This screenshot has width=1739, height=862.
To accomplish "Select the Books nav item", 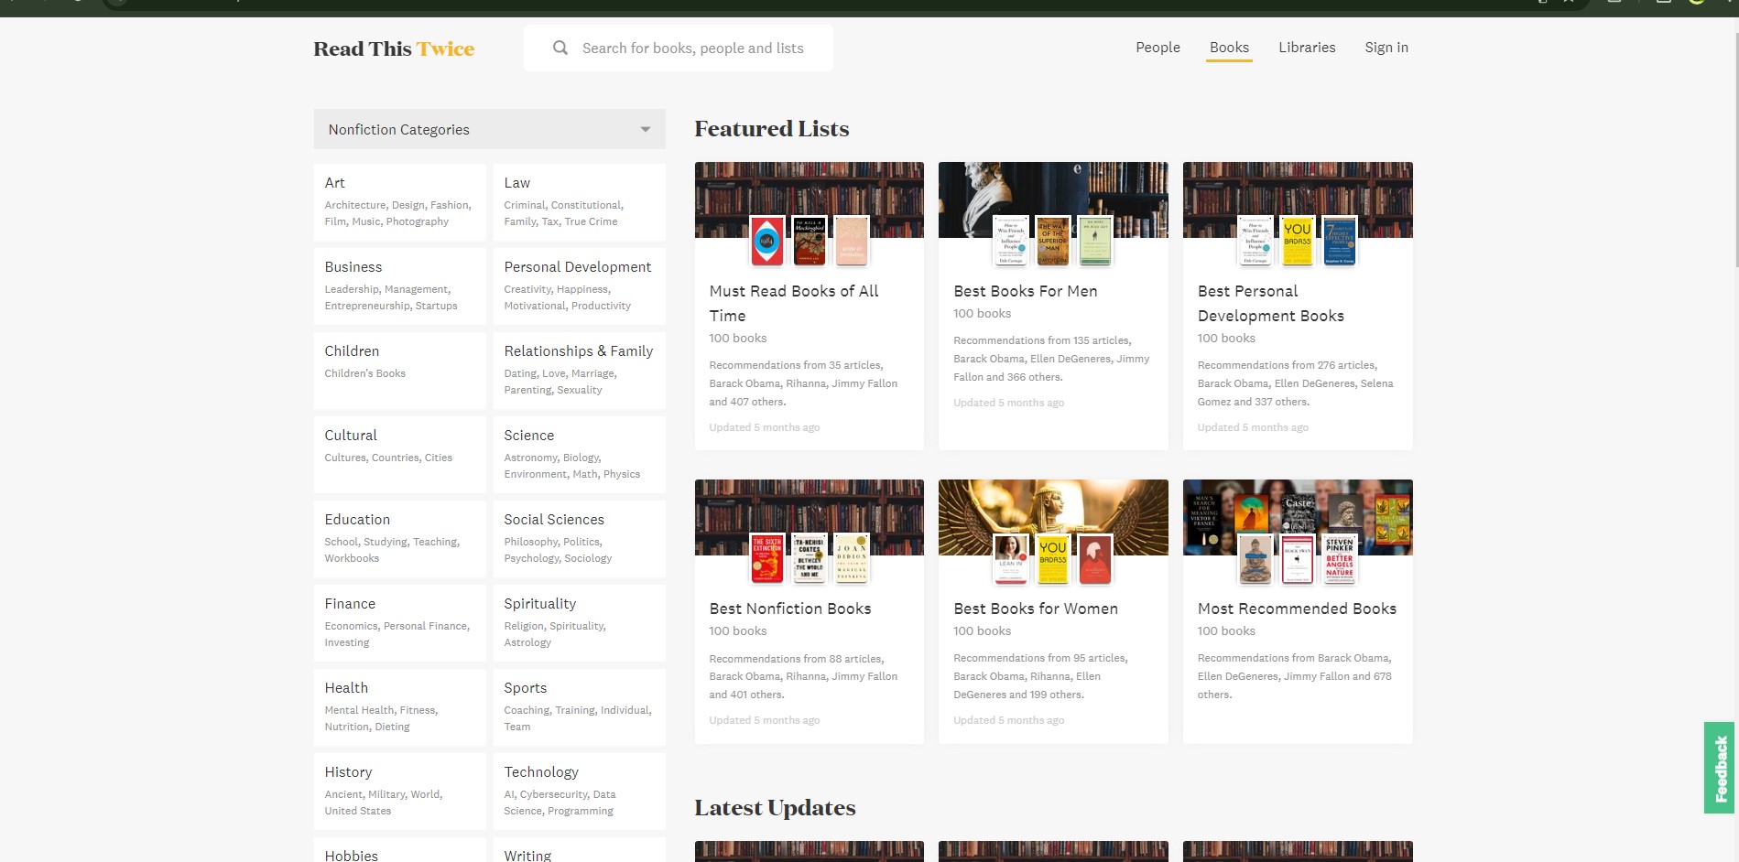I will [1229, 48].
